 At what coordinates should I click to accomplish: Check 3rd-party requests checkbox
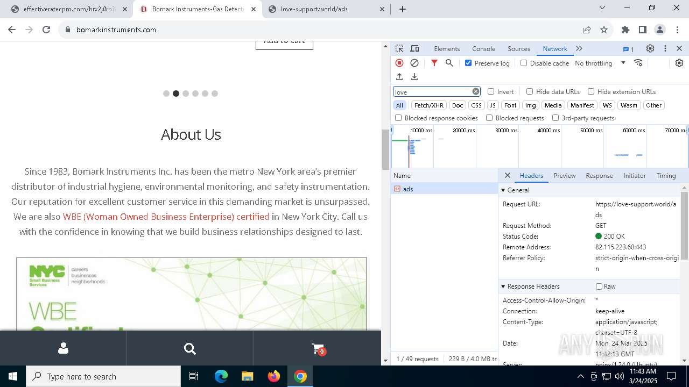click(556, 118)
